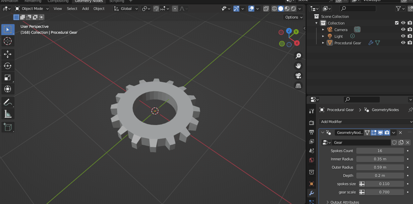
Task: Open the View menu
Action: (x=58, y=9)
